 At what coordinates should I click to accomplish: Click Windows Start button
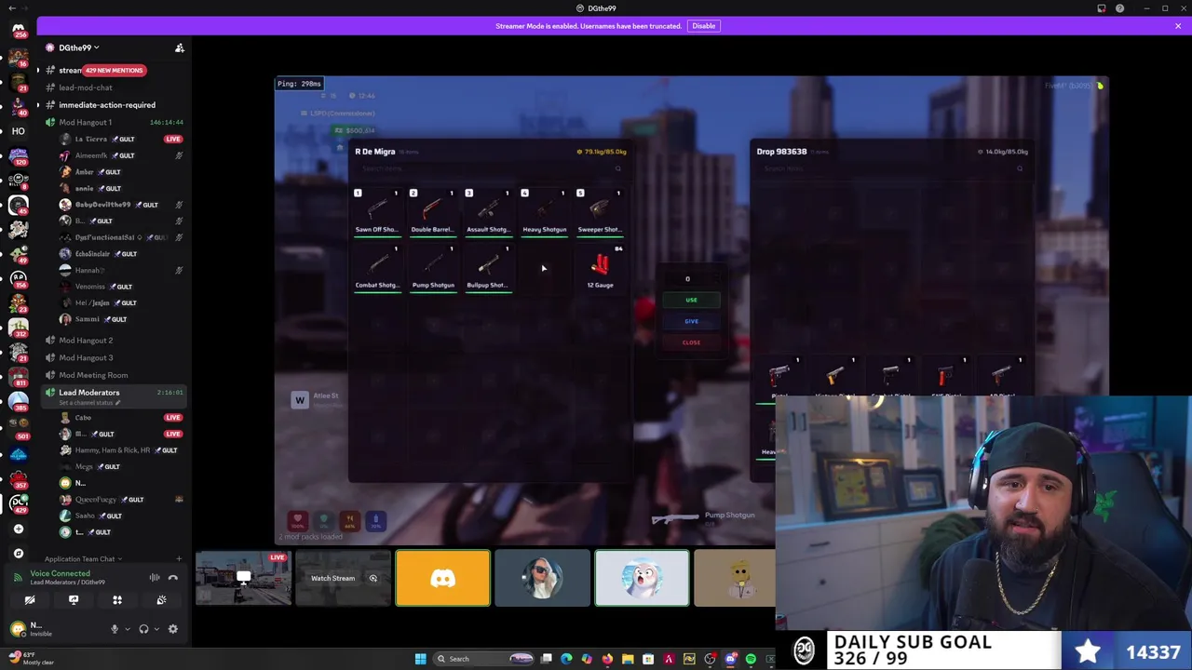[420, 659]
